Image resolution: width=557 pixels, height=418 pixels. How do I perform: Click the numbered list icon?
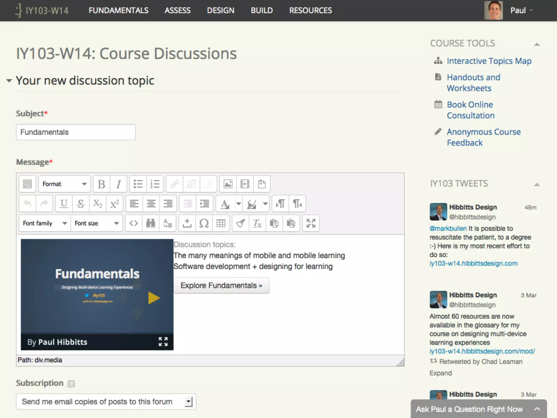click(155, 184)
